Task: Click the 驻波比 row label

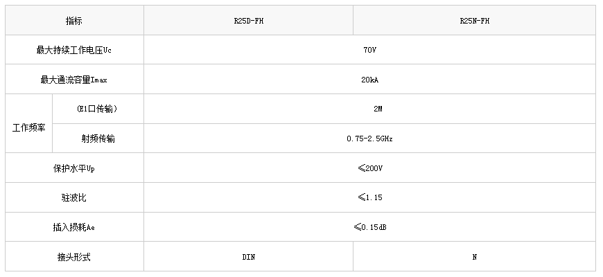Action: [73, 197]
